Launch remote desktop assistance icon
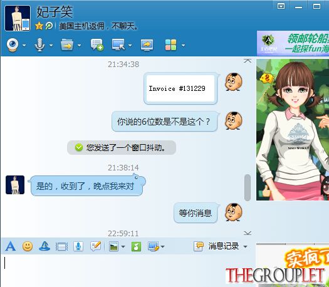This screenshot has height=287, width=329. pos(118,44)
